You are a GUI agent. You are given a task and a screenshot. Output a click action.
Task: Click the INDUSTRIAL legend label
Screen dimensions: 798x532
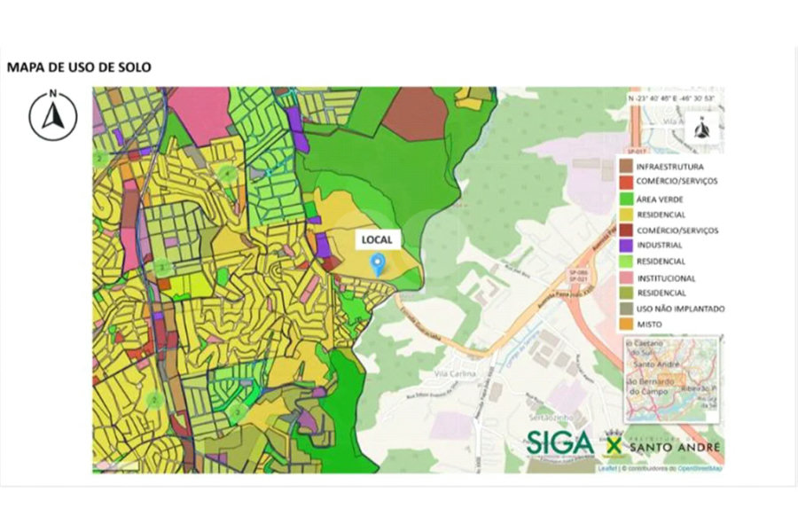pyautogui.click(x=660, y=246)
